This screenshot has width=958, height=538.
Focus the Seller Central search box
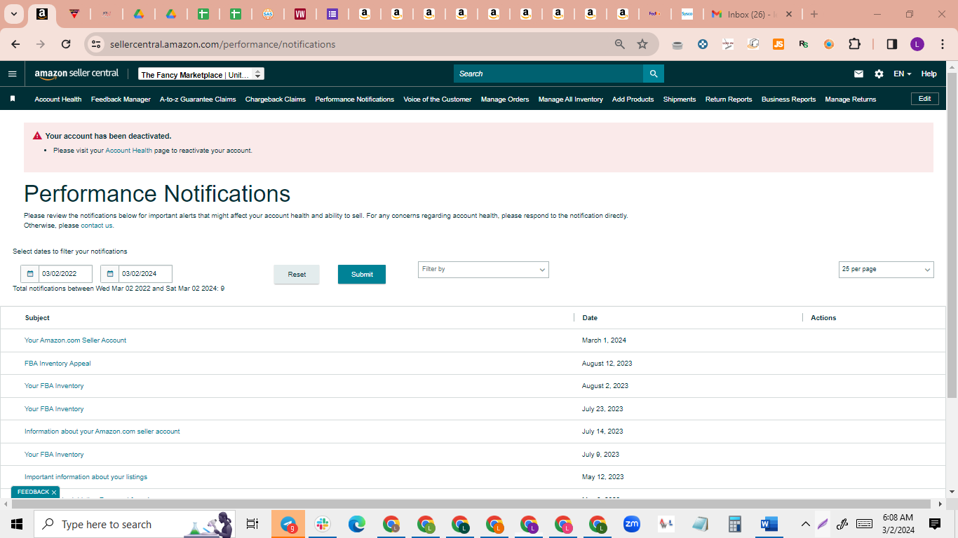548,74
